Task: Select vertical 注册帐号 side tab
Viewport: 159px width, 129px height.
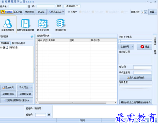Action: 155,41
